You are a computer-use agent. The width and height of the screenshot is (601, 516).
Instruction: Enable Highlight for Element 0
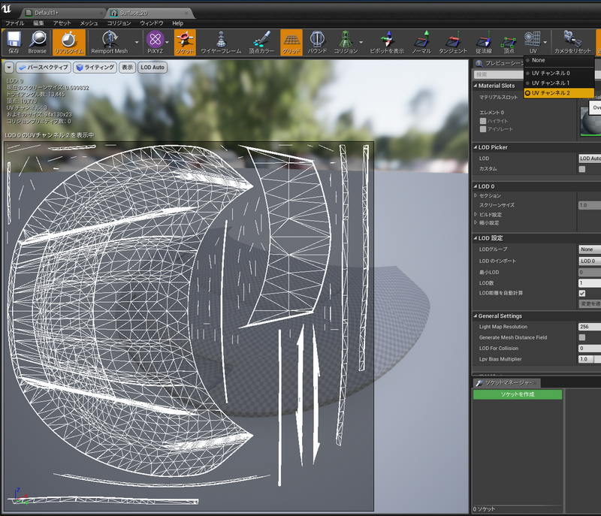tap(483, 121)
